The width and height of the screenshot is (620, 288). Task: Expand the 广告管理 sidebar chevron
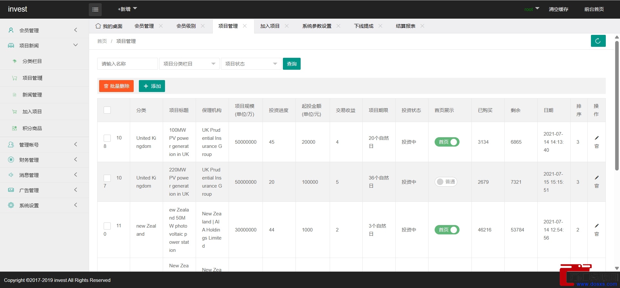[x=76, y=190]
